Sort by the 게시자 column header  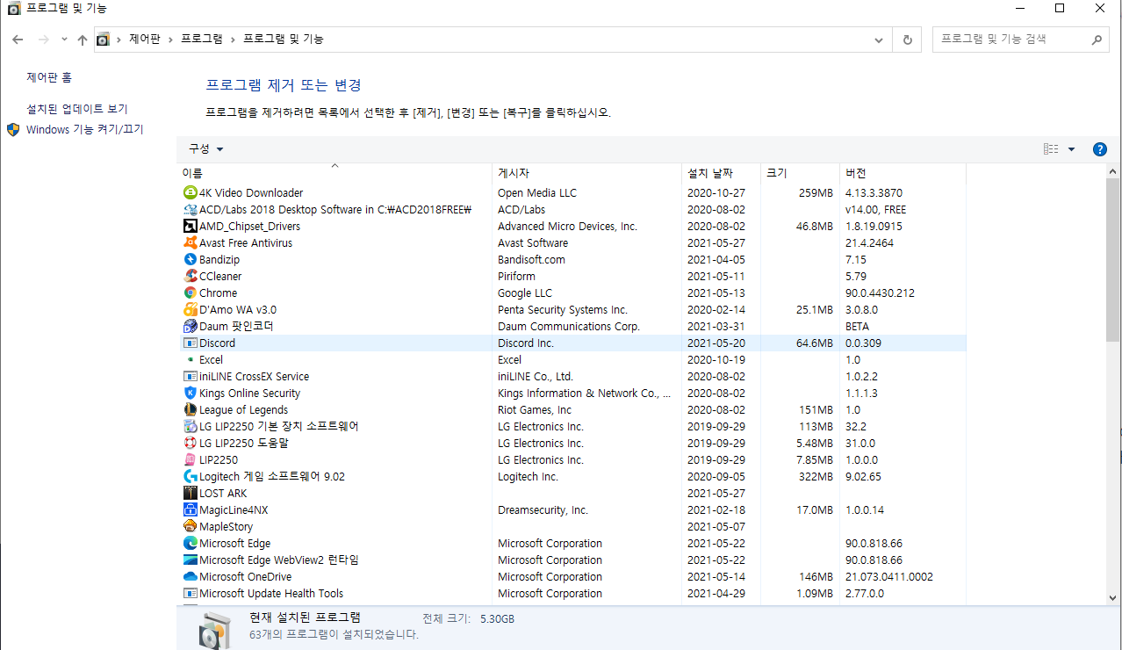(586, 173)
